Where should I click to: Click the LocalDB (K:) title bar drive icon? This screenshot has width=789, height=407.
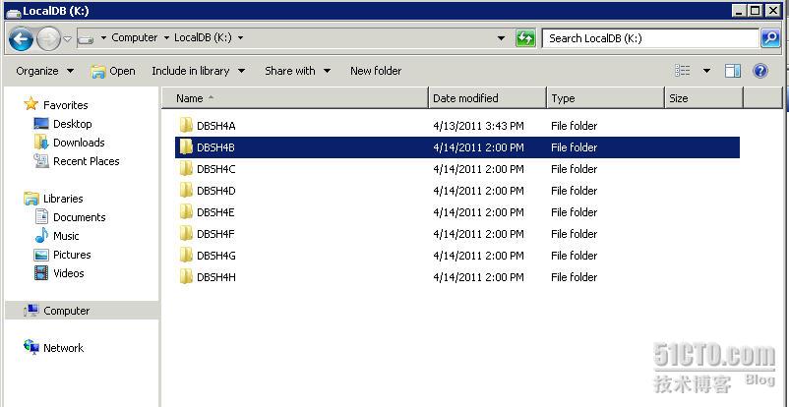click(x=13, y=12)
